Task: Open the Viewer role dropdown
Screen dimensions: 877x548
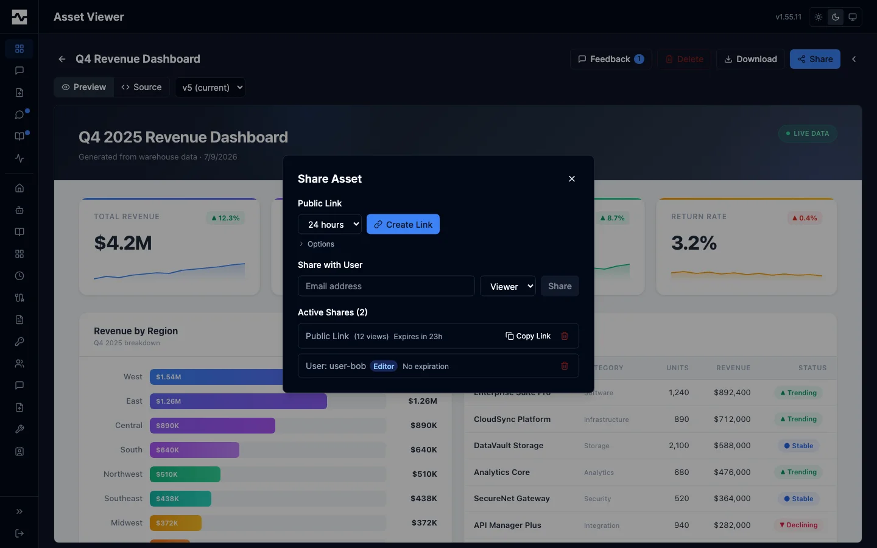Action: click(x=508, y=286)
